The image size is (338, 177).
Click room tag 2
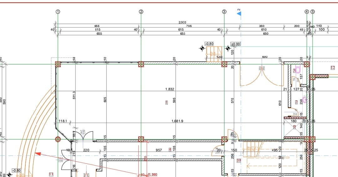click(296, 102)
